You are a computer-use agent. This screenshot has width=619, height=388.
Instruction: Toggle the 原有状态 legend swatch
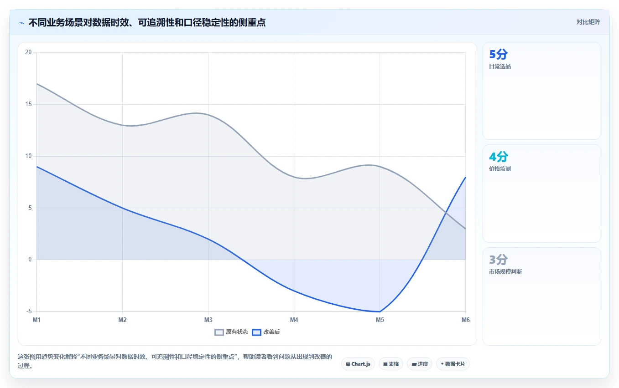[219, 332]
